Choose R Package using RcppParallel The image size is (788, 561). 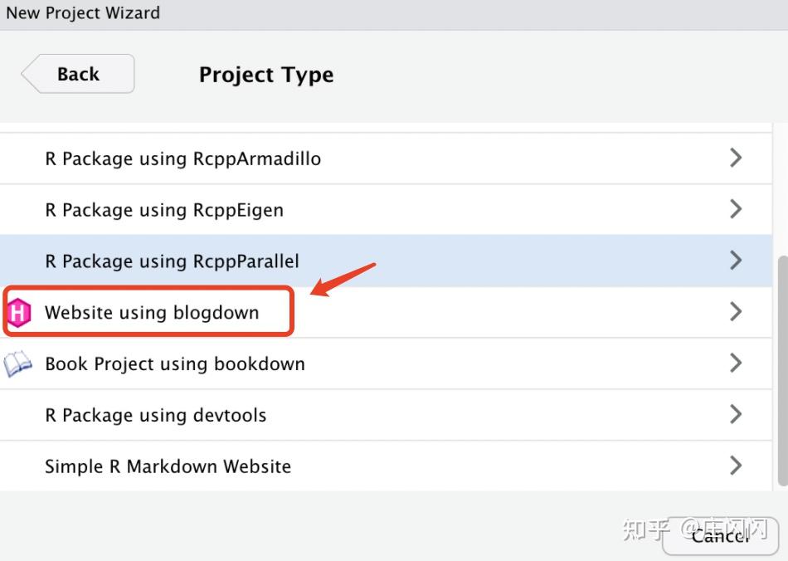click(x=172, y=261)
